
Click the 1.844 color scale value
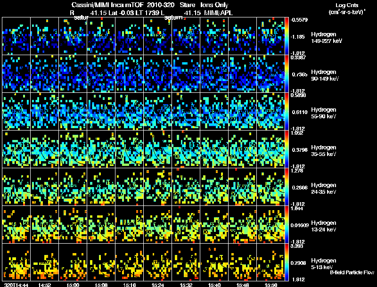pyautogui.click(x=297, y=208)
